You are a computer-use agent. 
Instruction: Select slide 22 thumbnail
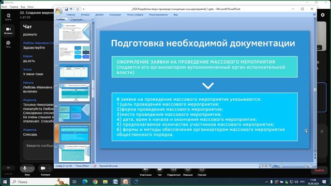click(x=74, y=153)
